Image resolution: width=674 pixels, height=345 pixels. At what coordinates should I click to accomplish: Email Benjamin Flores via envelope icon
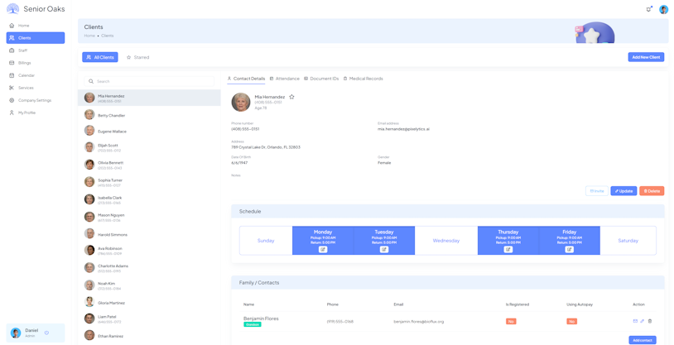635,321
